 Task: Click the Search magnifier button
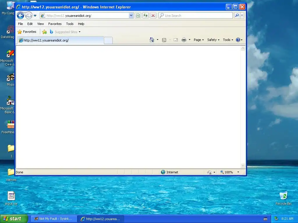pyautogui.click(x=237, y=15)
